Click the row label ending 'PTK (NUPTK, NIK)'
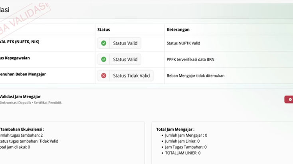This screenshot has height=164, width=293. tap(20, 42)
